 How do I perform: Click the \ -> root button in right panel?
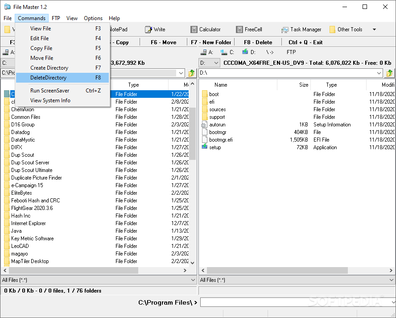270,52
